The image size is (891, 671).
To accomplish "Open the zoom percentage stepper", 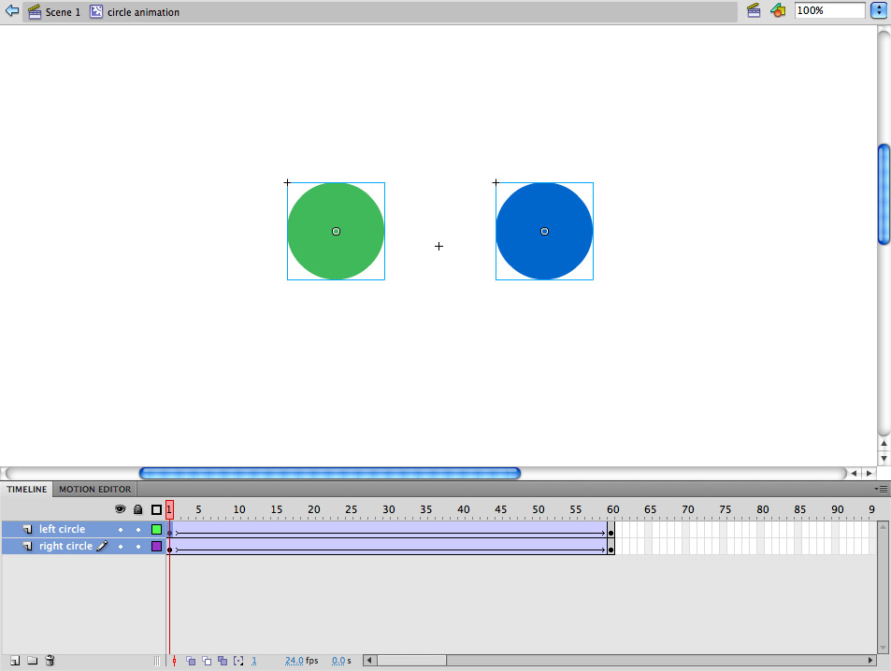I will (x=878, y=10).
